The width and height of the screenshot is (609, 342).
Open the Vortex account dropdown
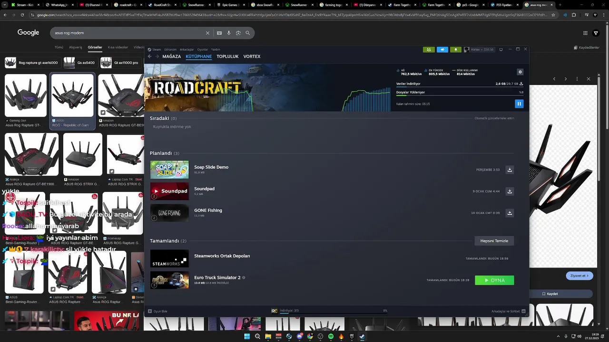point(480,49)
